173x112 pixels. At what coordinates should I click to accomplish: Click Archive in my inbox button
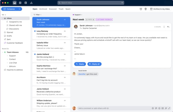coord(160,9)
